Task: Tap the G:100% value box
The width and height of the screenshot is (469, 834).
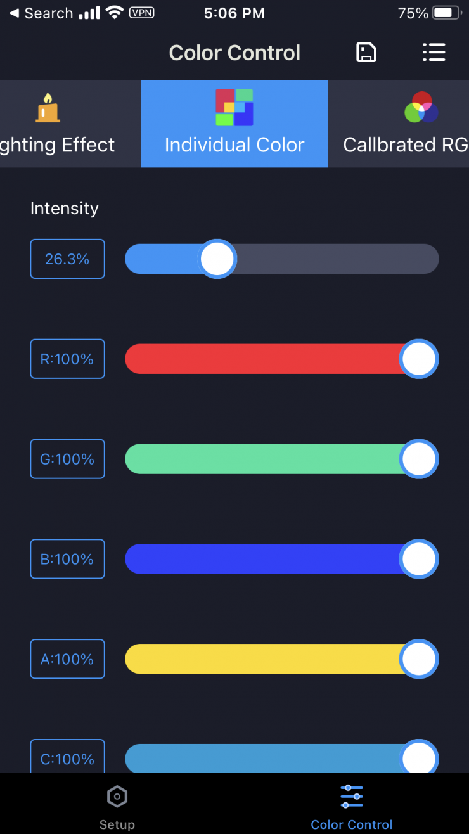Action: coord(67,459)
